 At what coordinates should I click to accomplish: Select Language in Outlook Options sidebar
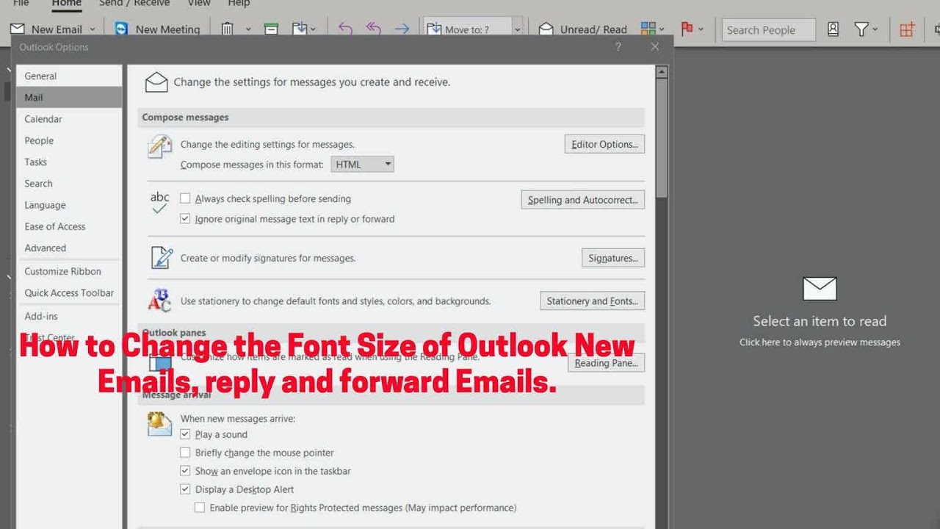pos(69,205)
